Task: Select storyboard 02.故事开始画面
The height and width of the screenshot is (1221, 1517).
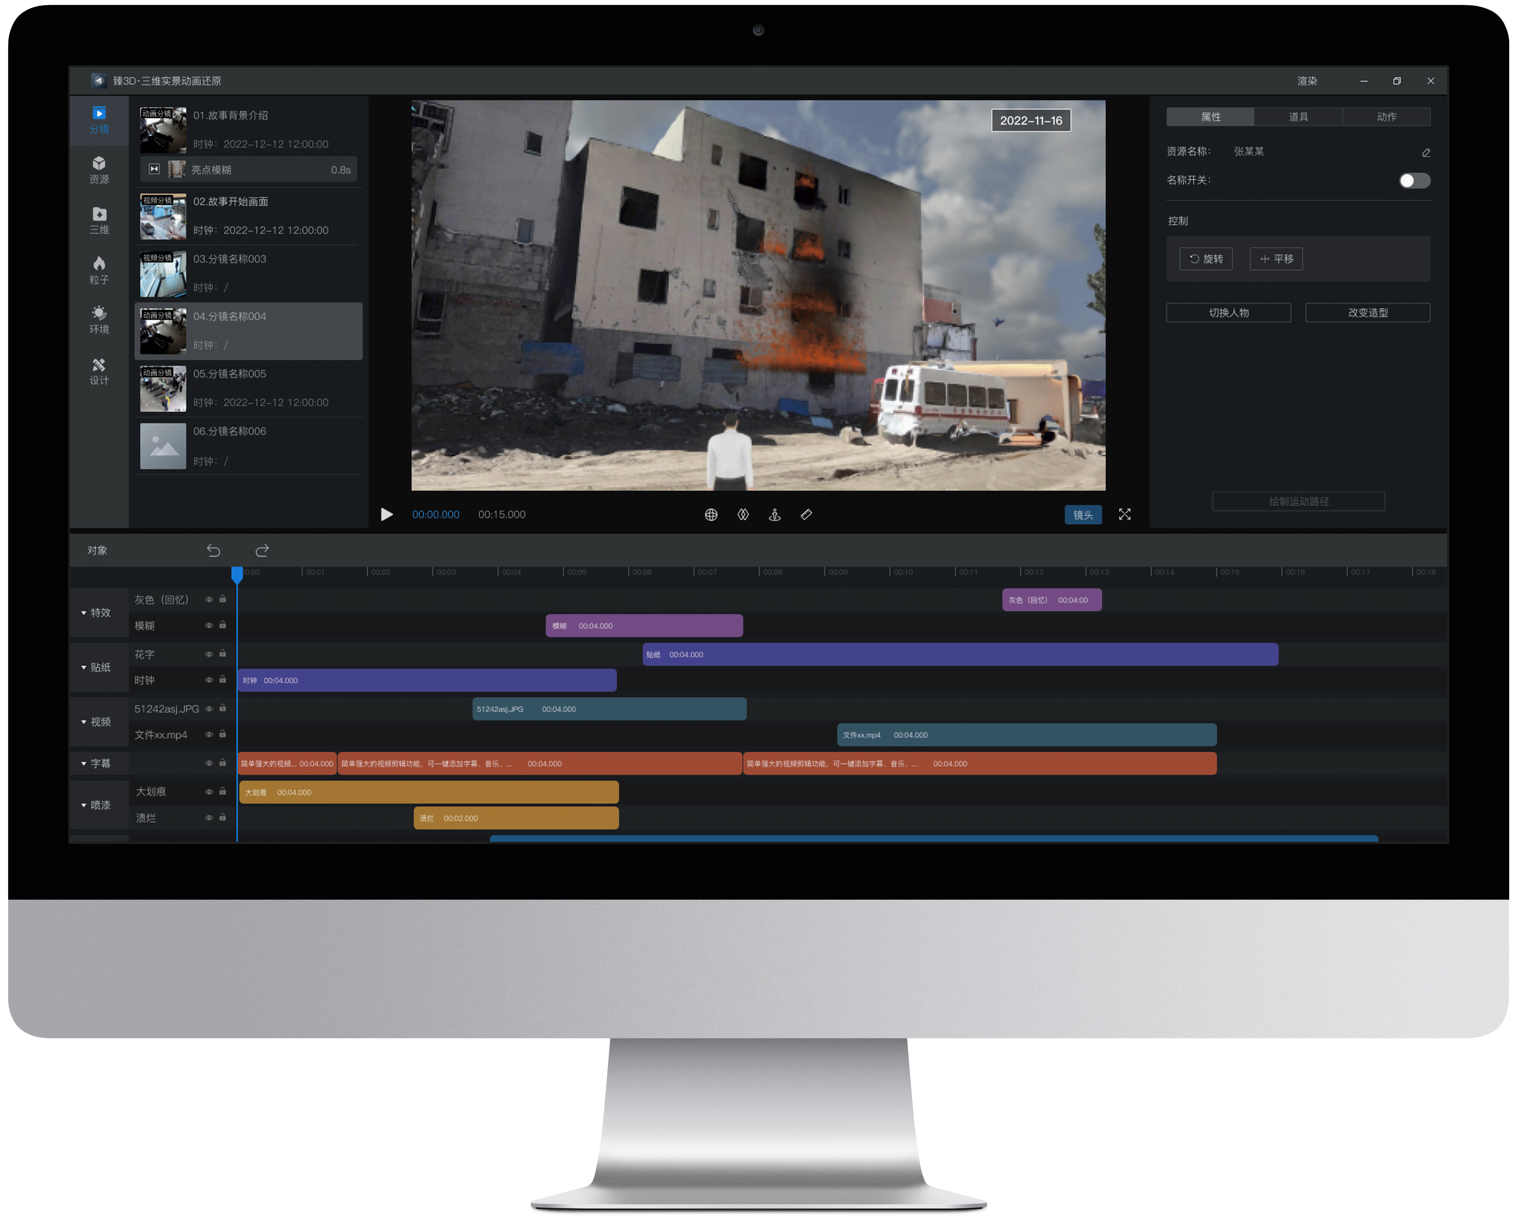Action: coord(248,216)
